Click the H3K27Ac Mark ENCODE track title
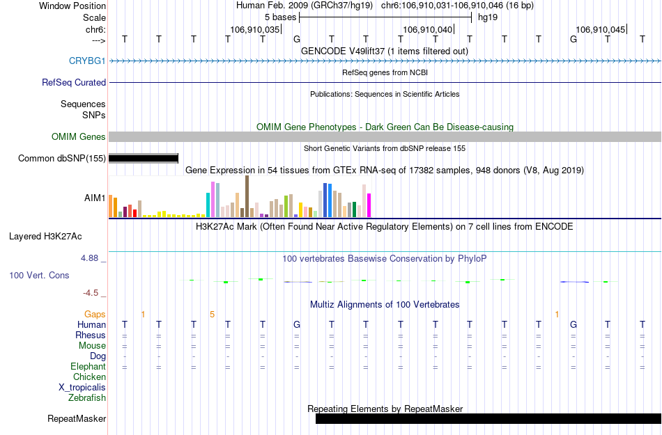 [x=385, y=227]
